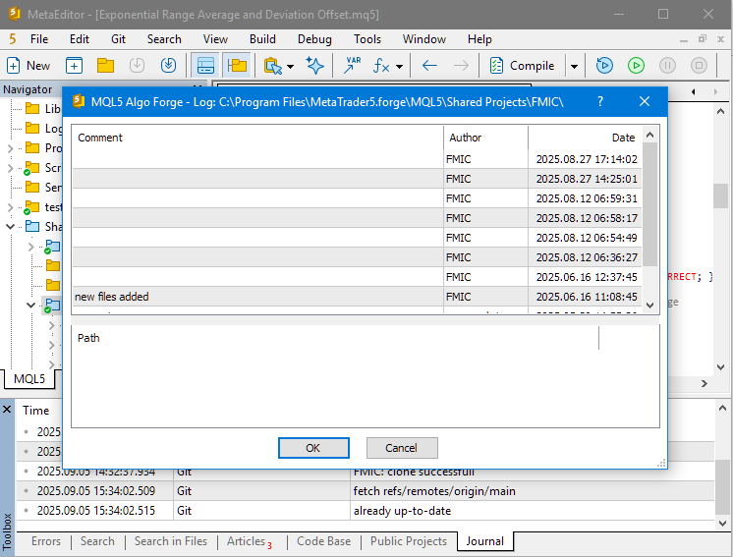Click the fx function list icon
Viewport: 733px width, 557px height.
pos(381,66)
